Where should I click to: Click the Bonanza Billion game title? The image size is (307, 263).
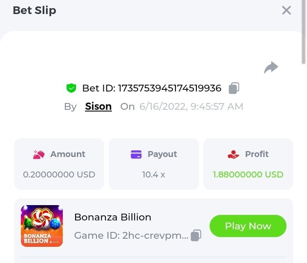tap(113, 217)
